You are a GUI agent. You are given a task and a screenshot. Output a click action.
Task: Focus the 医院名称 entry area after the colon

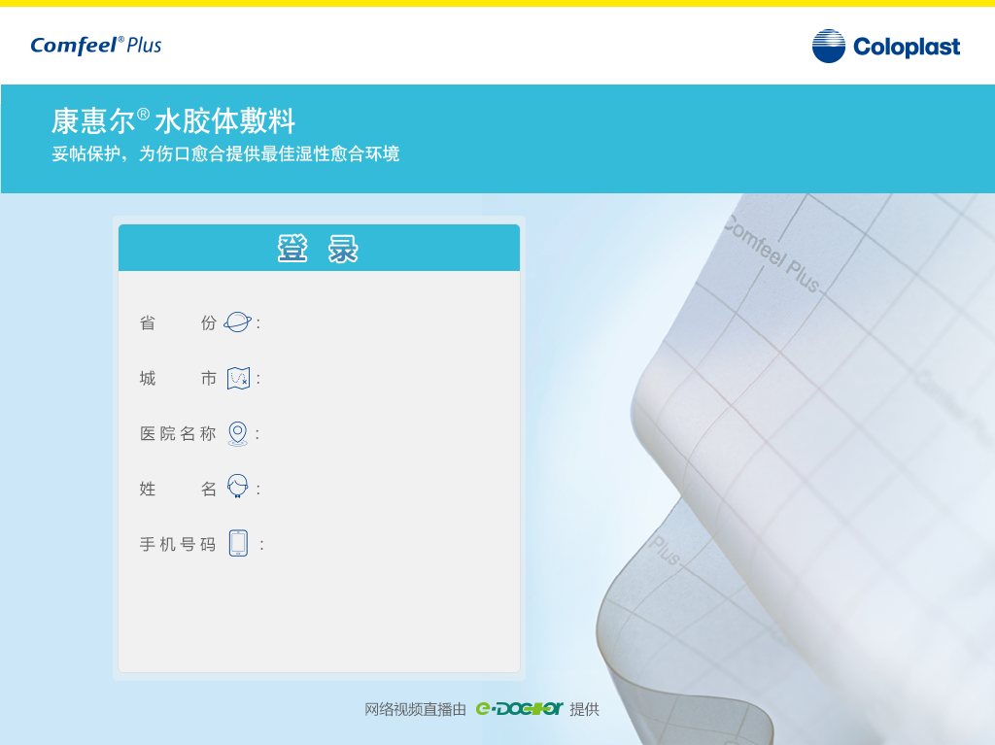click(384, 434)
